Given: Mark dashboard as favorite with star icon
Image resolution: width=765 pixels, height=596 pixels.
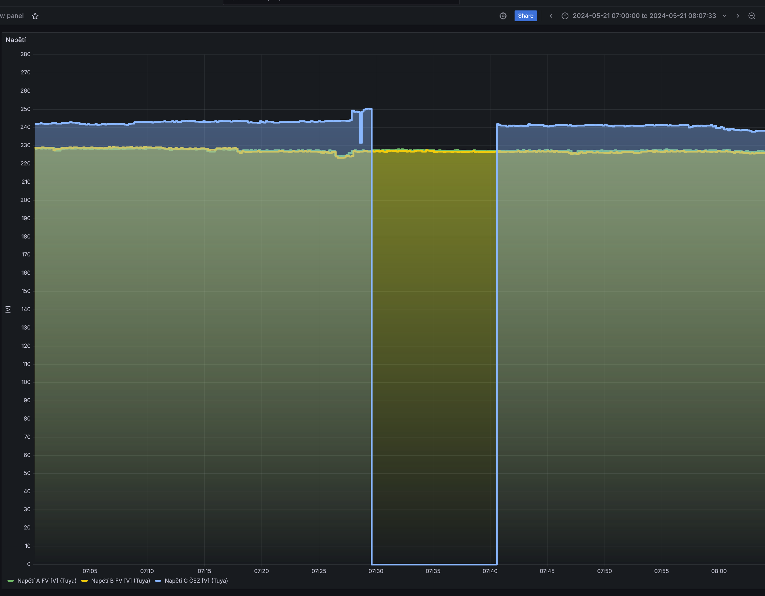Looking at the screenshot, I should [x=35, y=16].
